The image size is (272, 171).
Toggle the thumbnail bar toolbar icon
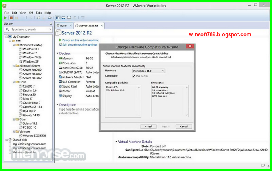63,18
